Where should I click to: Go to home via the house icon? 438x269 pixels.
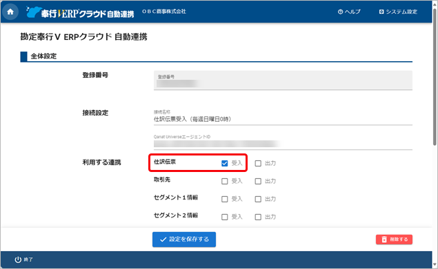(10, 12)
